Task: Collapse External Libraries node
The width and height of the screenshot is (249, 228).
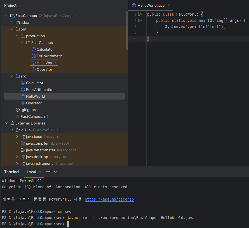Action: (x=6, y=123)
